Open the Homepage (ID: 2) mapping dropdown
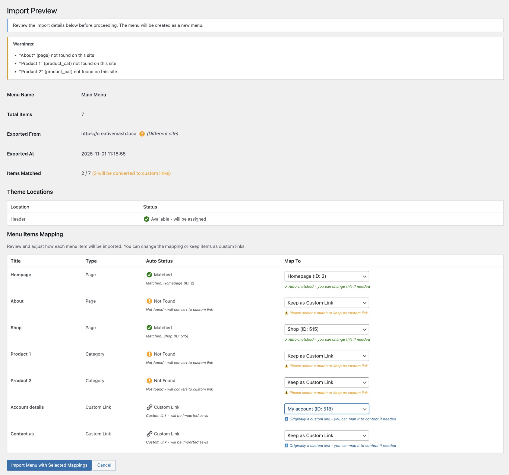Image resolution: width=509 pixels, height=475 pixels. (x=326, y=276)
